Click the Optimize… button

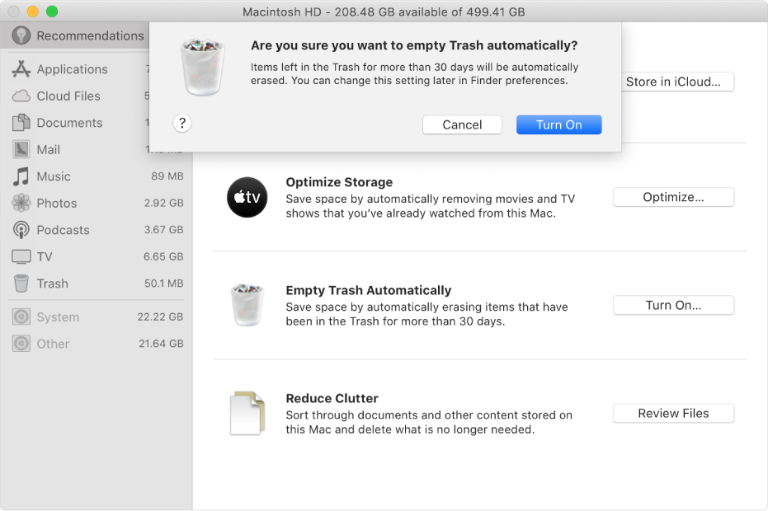click(673, 197)
